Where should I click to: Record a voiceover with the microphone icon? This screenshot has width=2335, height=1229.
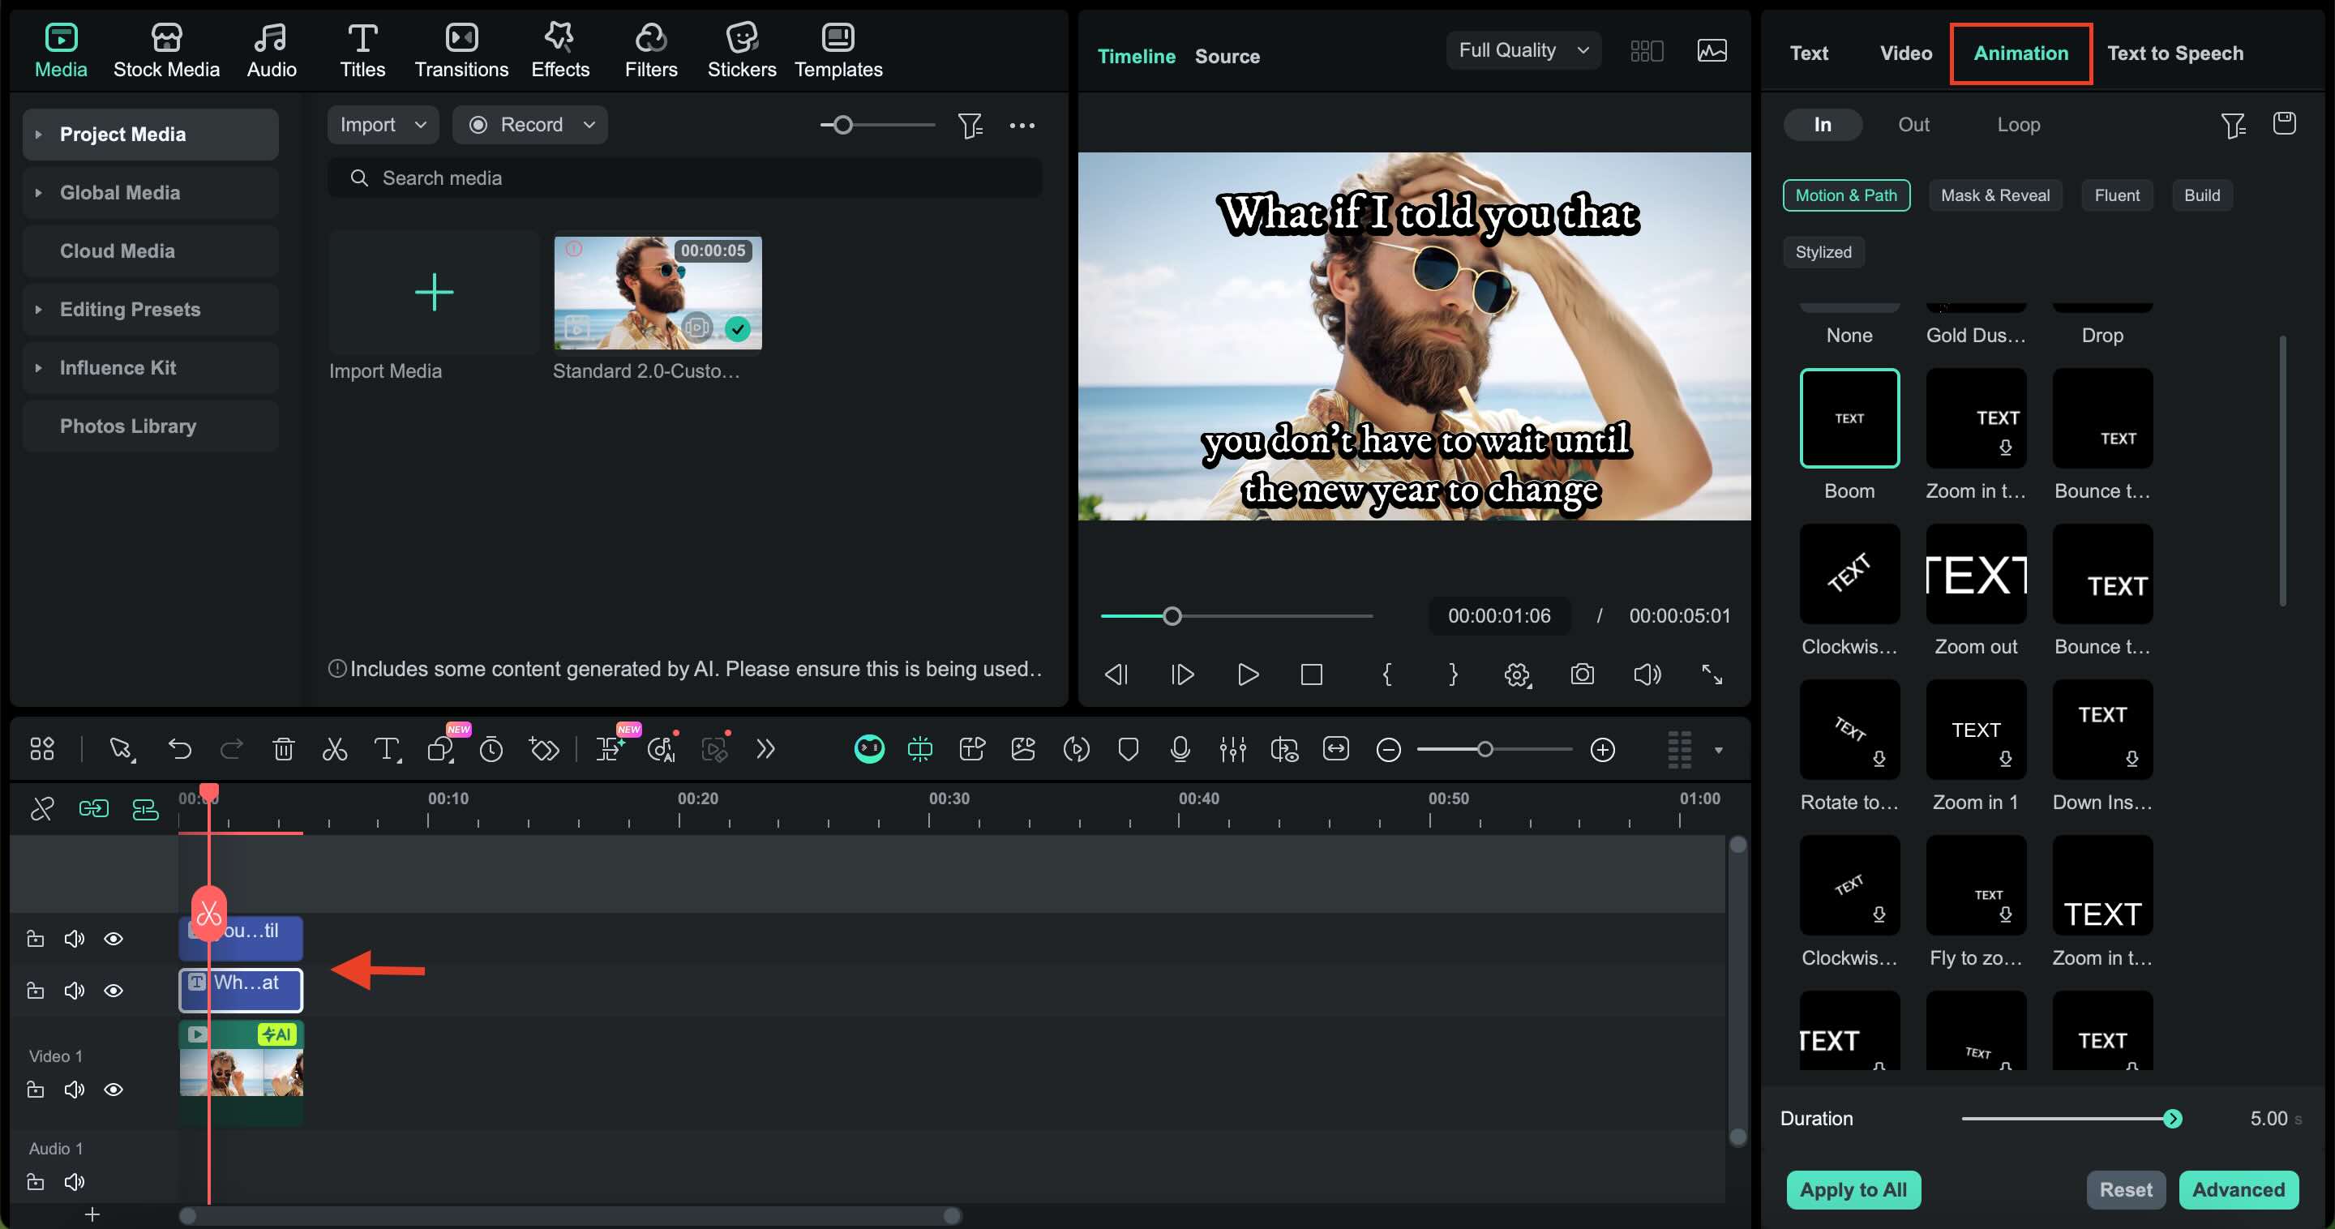click(1180, 748)
